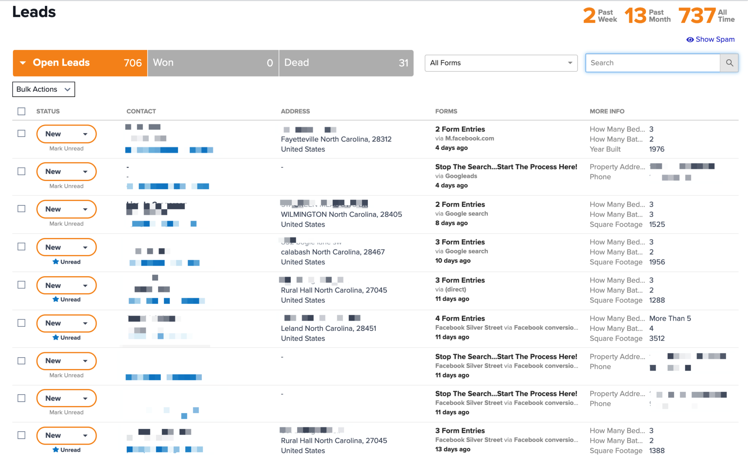Open New status dropdown for Fayetteville lead
The height and width of the screenshot is (456, 748).
pyautogui.click(x=66, y=134)
